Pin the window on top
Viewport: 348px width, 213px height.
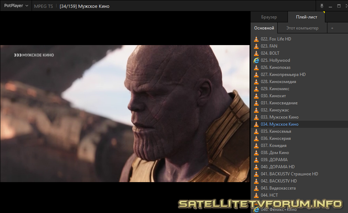tap(322, 6)
